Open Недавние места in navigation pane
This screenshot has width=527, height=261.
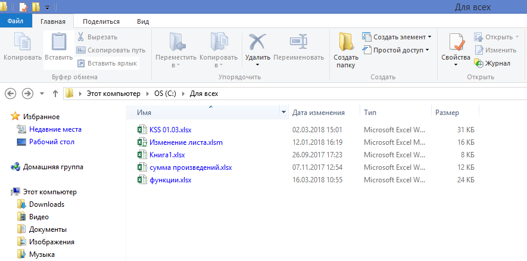click(x=55, y=129)
